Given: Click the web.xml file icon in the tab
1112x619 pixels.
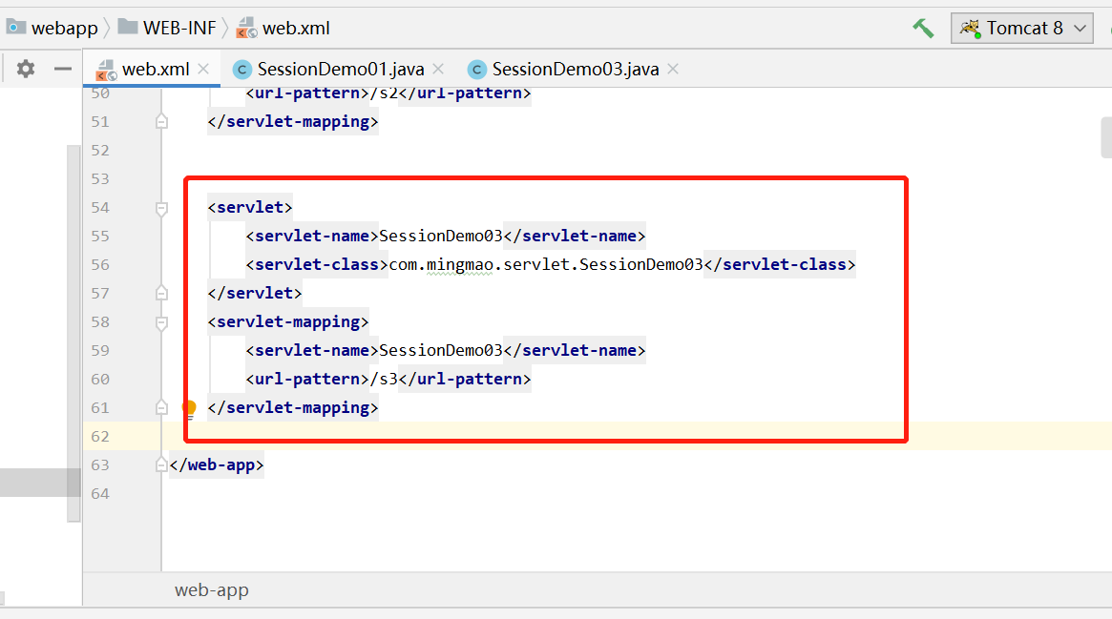Looking at the screenshot, I should 106,70.
